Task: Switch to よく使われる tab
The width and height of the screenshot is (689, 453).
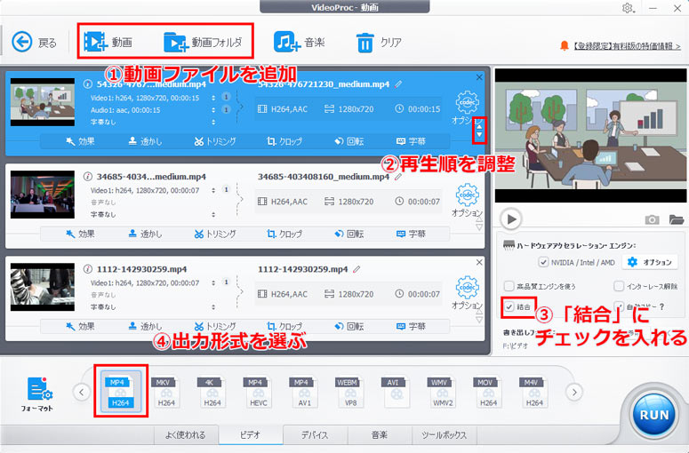Action: coord(187,434)
